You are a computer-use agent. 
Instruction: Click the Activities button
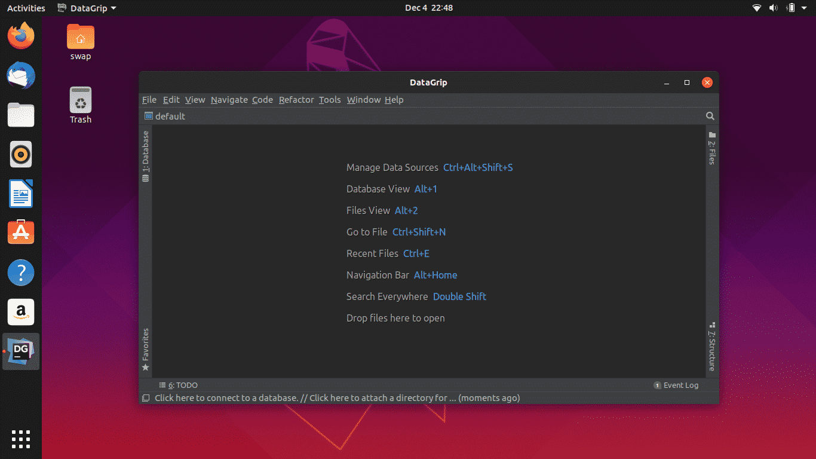tap(26, 8)
